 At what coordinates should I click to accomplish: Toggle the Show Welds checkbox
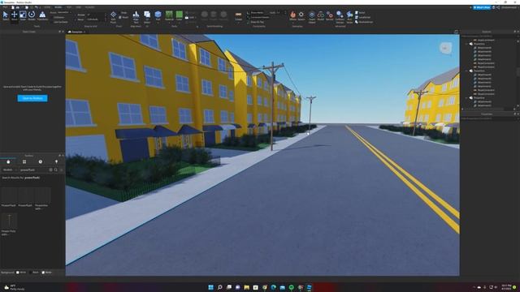tap(249, 13)
